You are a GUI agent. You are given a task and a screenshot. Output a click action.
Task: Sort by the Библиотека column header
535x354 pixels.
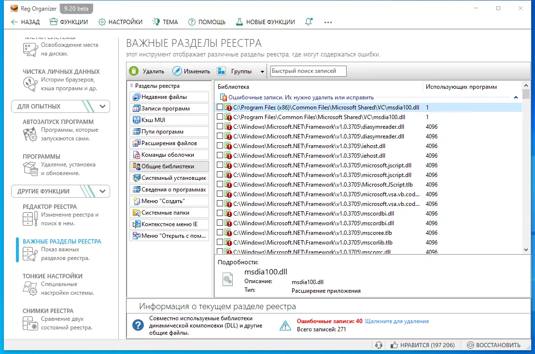[318, 86]
